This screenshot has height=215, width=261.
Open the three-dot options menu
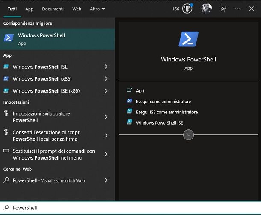pos(237,9)
